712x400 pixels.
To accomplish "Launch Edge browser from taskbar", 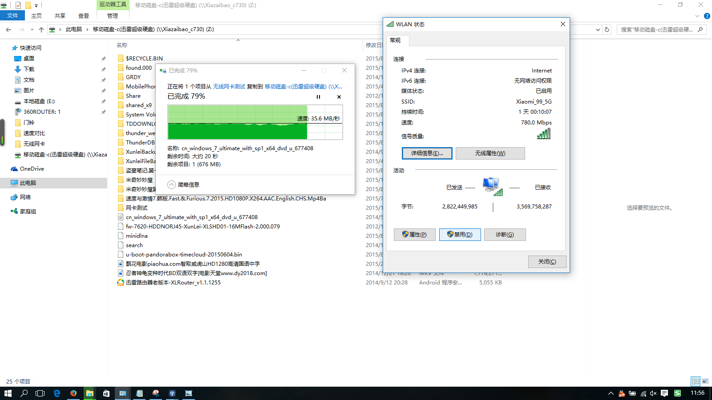I will (x=57, y=393).
